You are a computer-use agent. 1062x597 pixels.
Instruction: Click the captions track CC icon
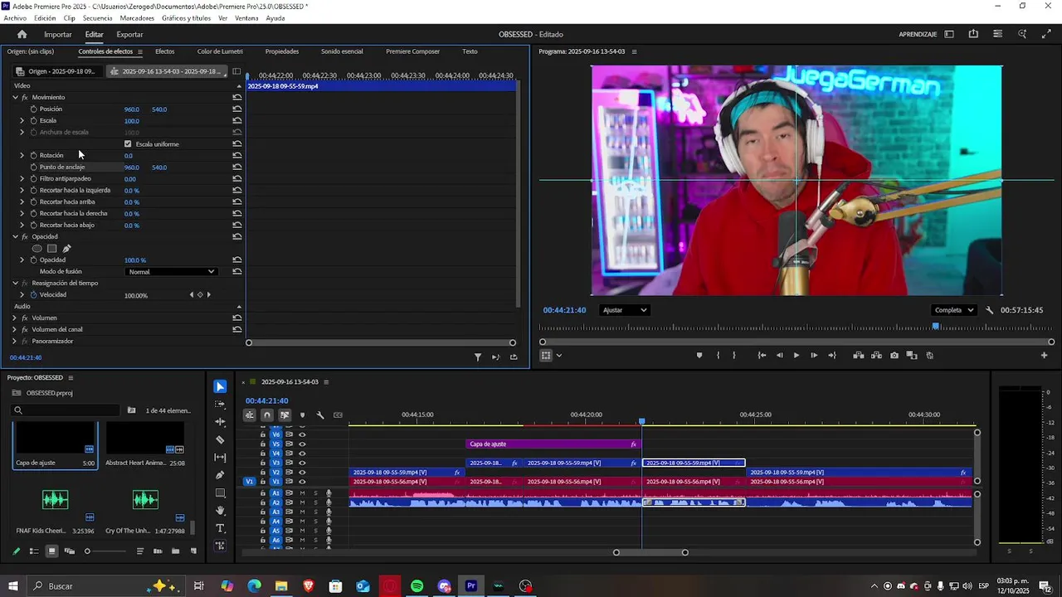(338, 415)
